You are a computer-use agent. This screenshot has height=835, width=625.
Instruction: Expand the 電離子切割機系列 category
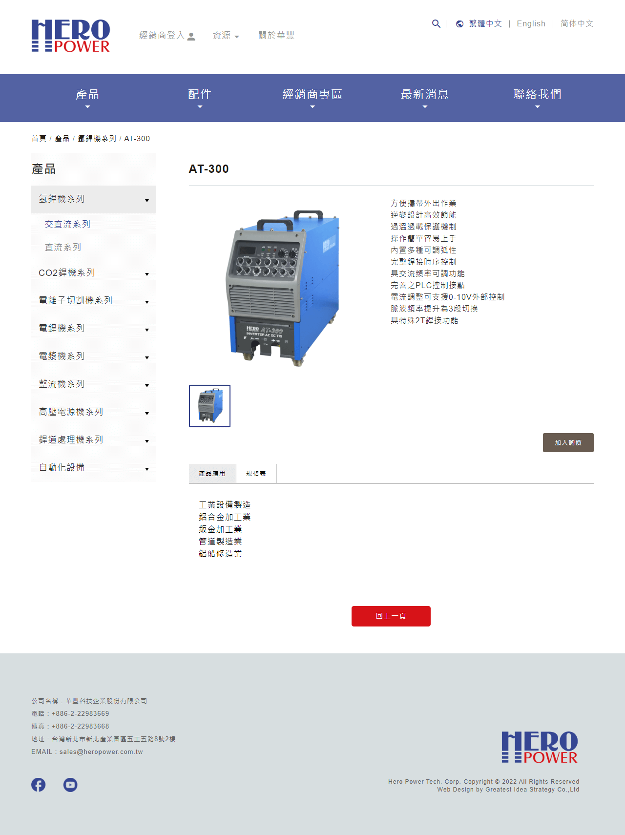tap(94, 301)
